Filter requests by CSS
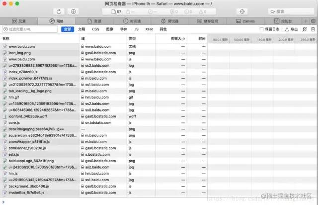The image size is (318, 205). click(x=95, y=29)
